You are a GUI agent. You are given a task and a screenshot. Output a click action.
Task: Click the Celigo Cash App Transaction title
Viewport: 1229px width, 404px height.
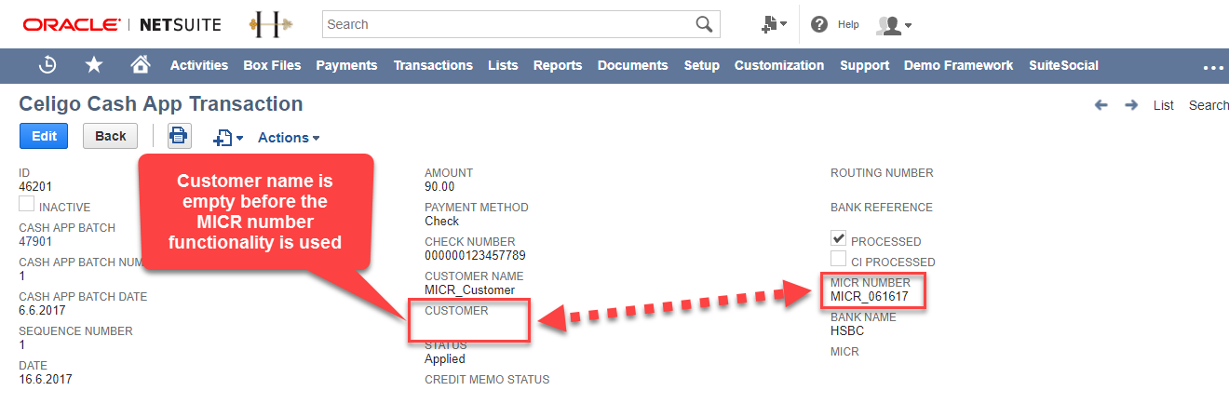[161, 104]
